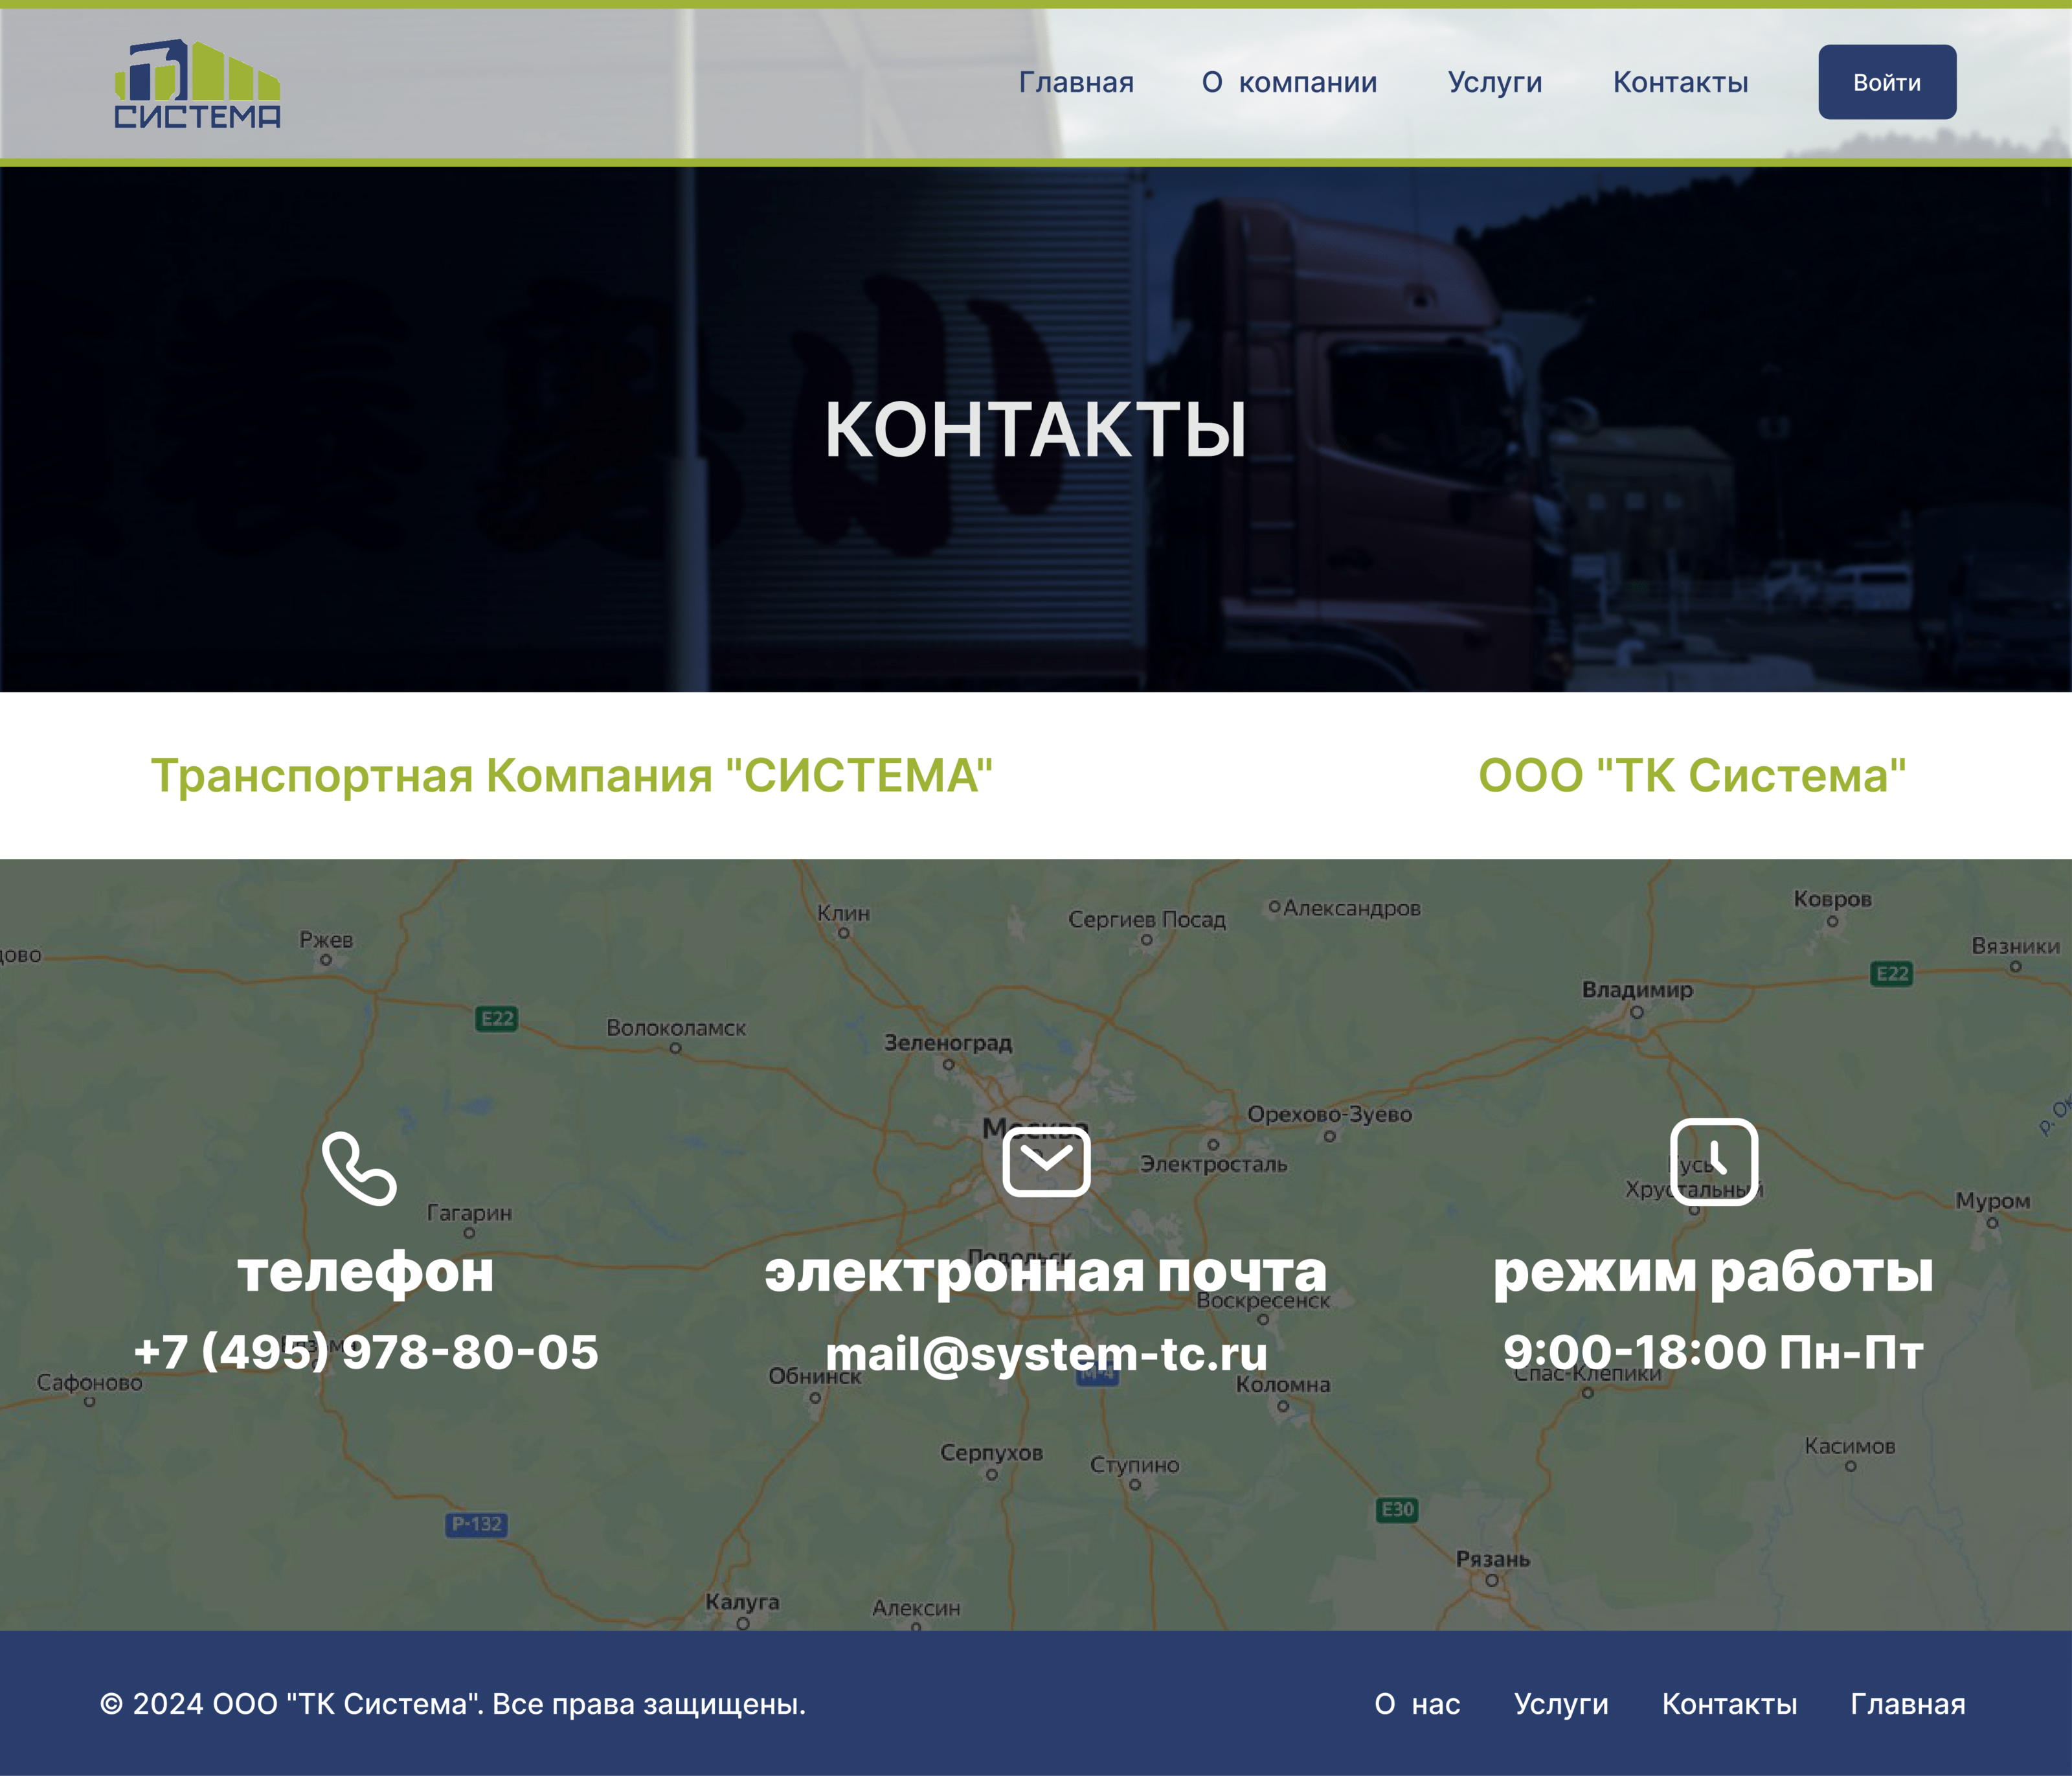Open the footer Контакты link
Viewport: 2072px width, 1776px height.
tap(1729, 1704)
